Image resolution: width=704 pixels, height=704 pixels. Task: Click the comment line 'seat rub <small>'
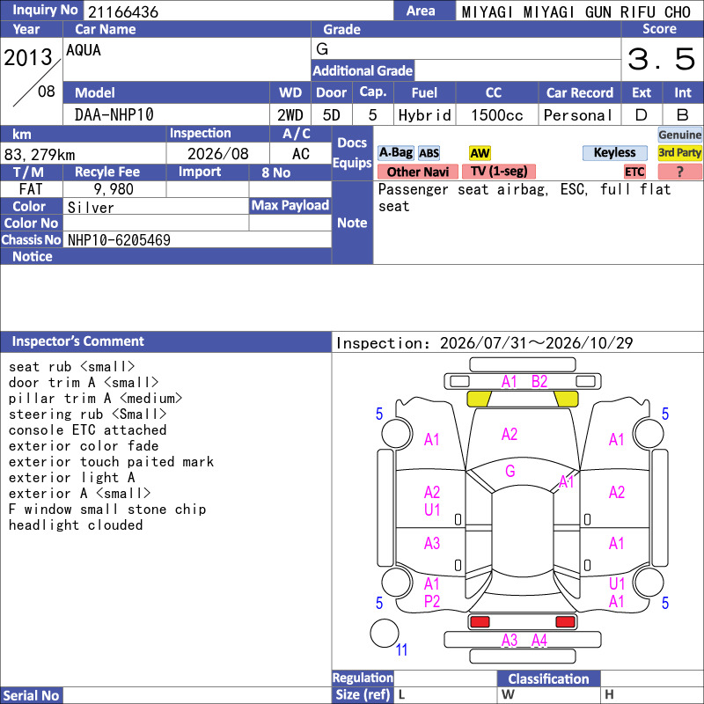72,367
